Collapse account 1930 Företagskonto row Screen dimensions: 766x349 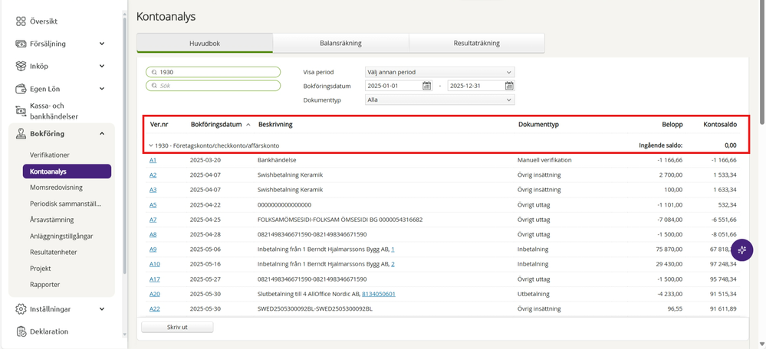click(151, 145)
